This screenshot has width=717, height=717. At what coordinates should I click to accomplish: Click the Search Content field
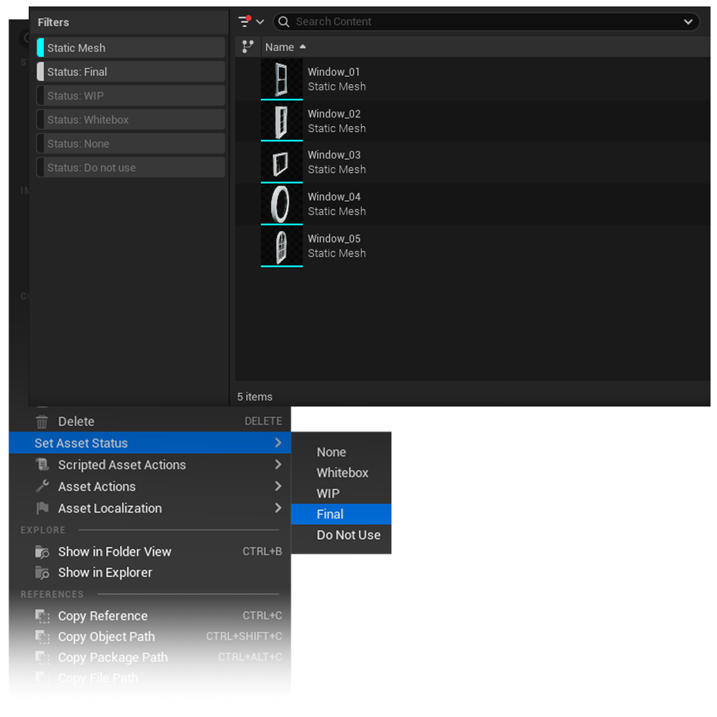click(x=480, y=22)
